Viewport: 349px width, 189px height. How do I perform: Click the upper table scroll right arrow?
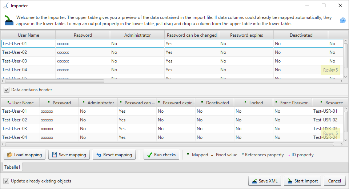point(341,81)
